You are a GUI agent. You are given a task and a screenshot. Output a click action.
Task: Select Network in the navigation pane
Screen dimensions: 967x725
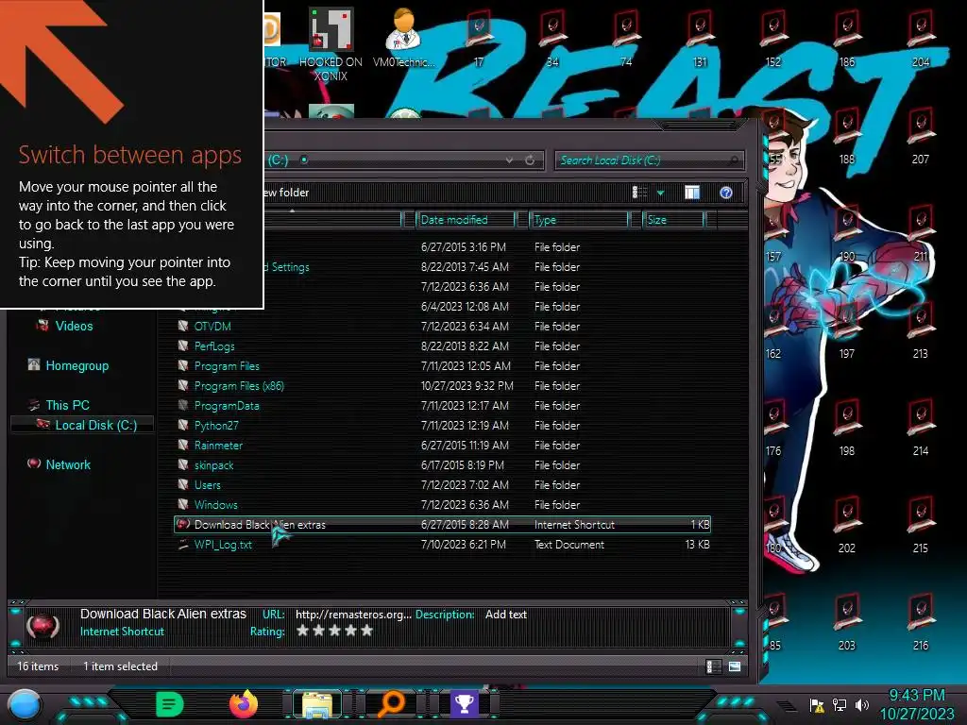[68, 464]
